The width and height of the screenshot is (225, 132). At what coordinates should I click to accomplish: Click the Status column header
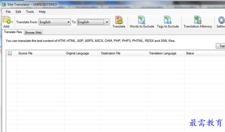[x=205, y=53]
